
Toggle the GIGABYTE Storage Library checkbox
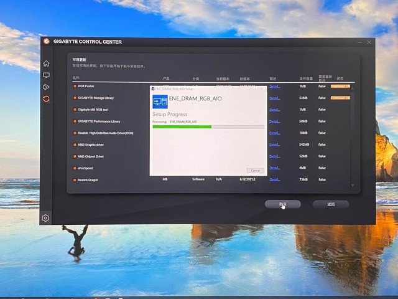coord(75,98)
